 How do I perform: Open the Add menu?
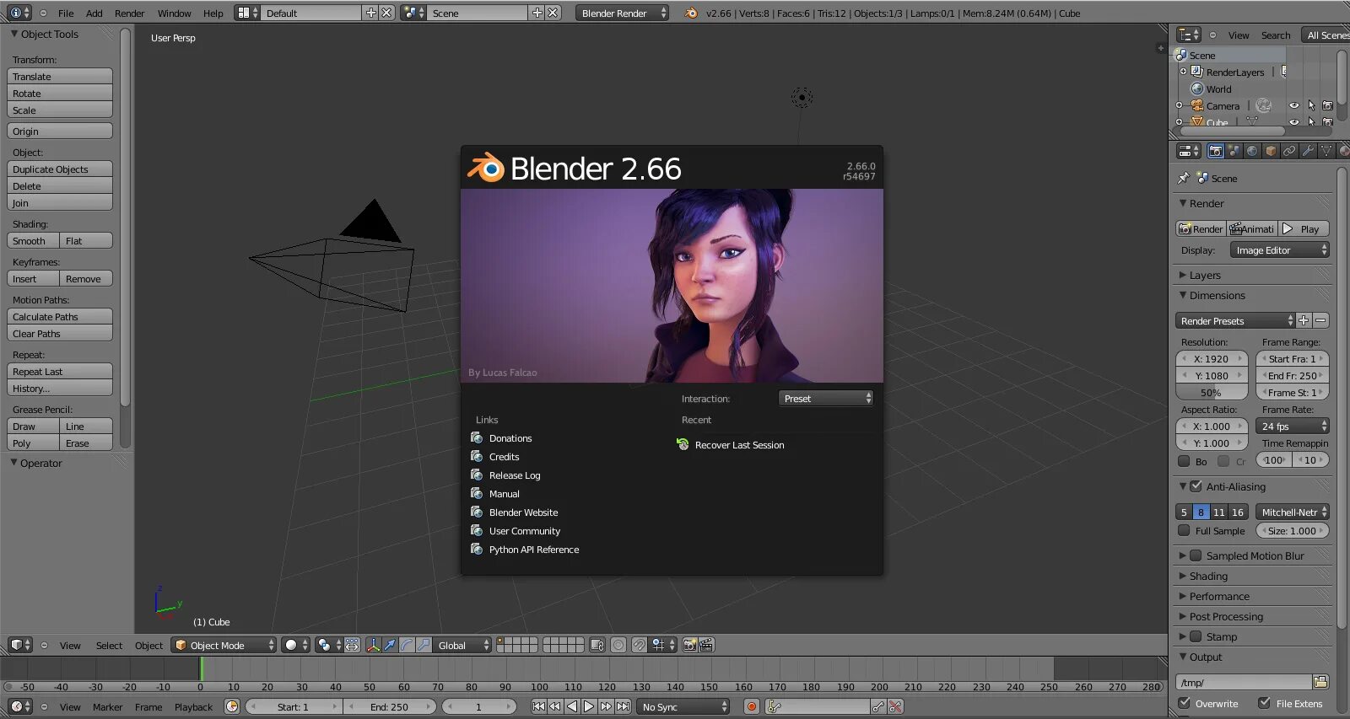[94, 13]
